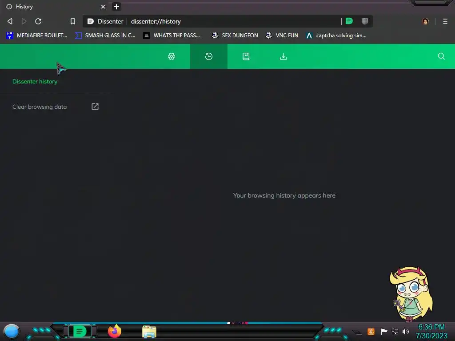
Task: Click the search magnifier in green bar
Action: (441, 56)
